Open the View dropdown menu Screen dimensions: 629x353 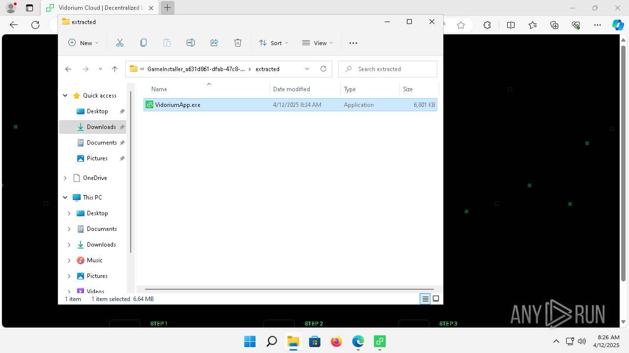(317, 43)
